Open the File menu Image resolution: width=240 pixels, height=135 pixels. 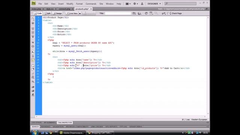click(40, 4)
